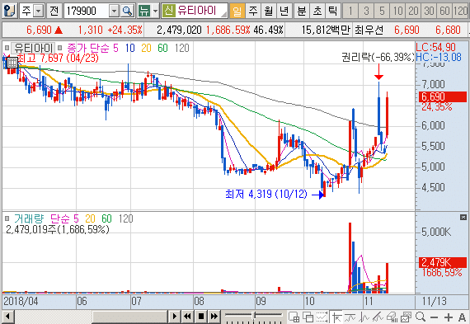The width and height of the screenshot is (470, 324).
Task: Switch to the 분 minute chart period
Action: [301, 11]
